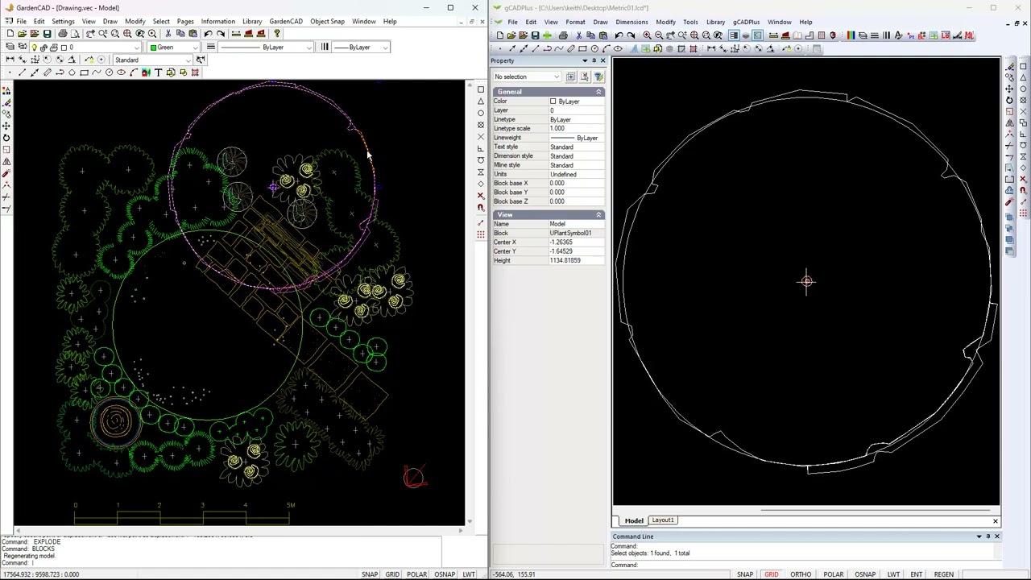Click Undo arrow in gCADPlus toolbar
Viewport: 1031px width, 580px height.
click(619, 35)
